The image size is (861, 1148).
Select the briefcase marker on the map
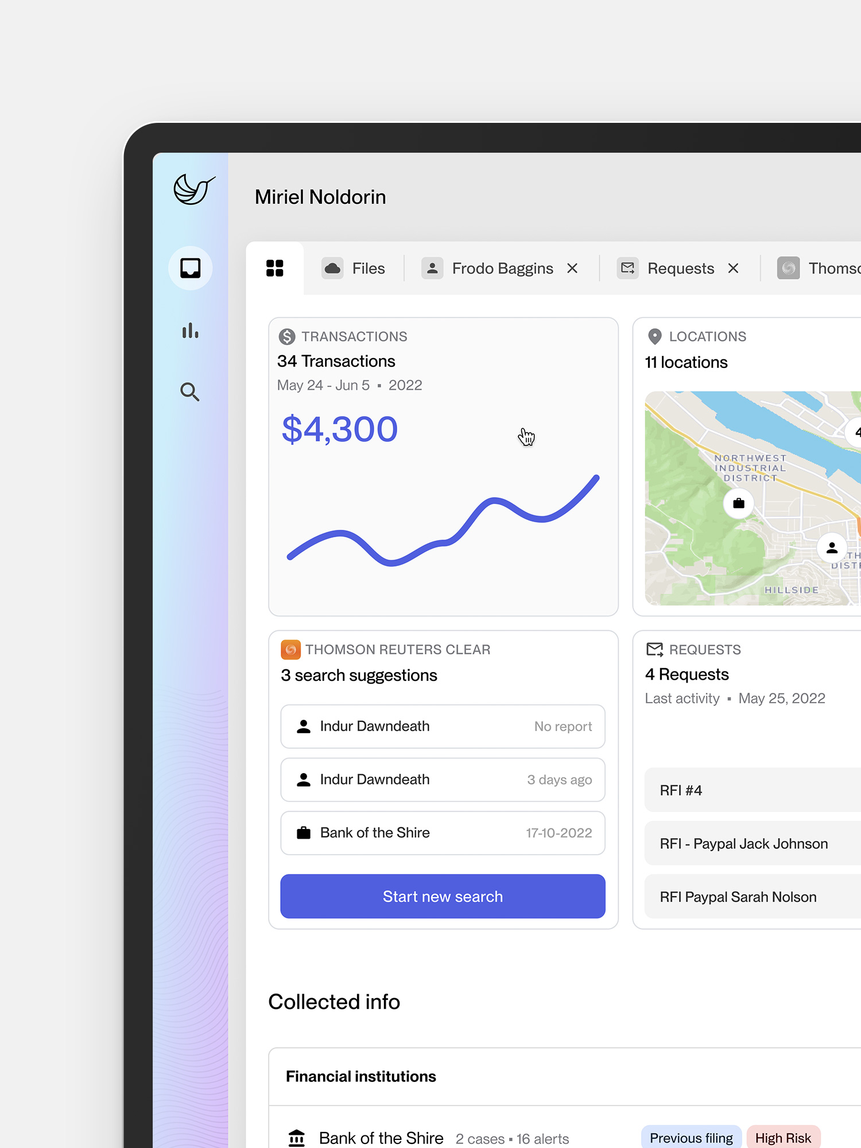click(739, 503)
